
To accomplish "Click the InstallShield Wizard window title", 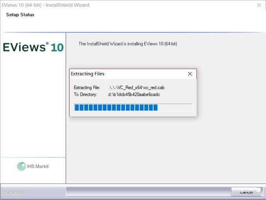I will (x=45, y=5).
